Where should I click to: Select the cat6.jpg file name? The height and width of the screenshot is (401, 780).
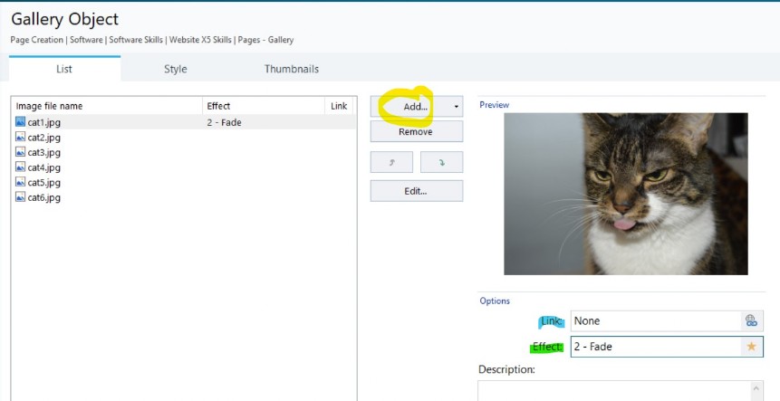44,197
